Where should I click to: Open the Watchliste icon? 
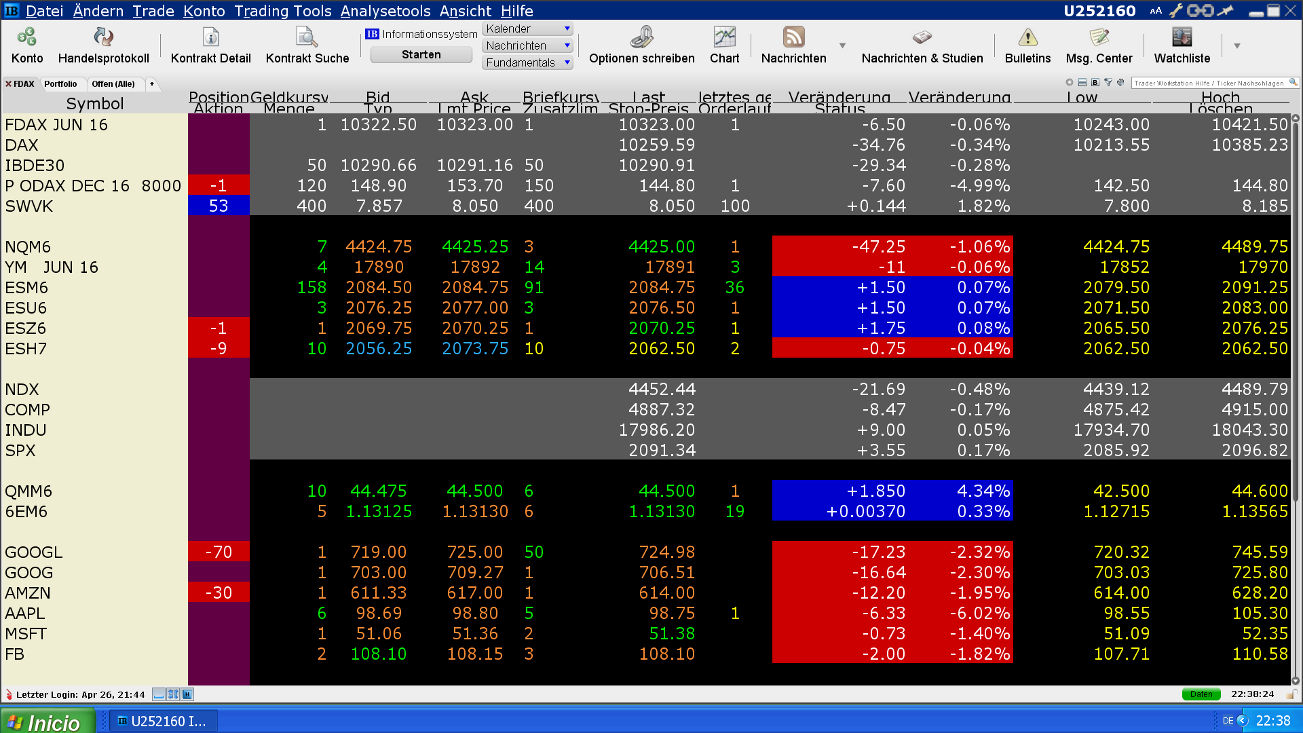click(1182, 38)
